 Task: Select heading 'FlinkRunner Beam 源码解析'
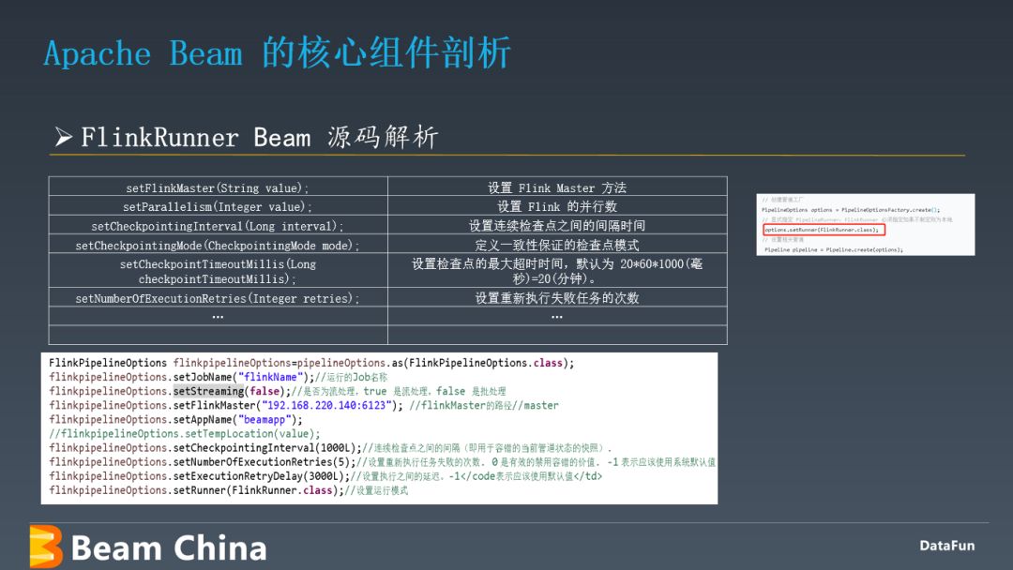pos(260,138)
